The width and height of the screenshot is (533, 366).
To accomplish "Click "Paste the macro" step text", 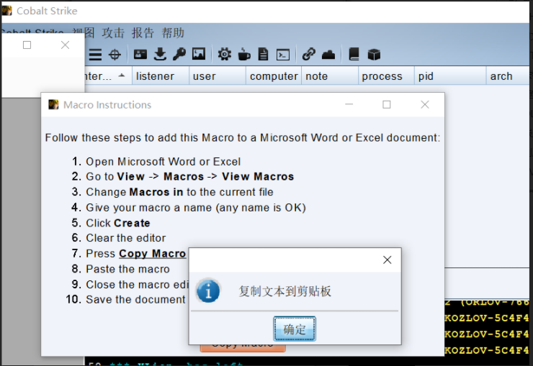I will coord(127,269).
